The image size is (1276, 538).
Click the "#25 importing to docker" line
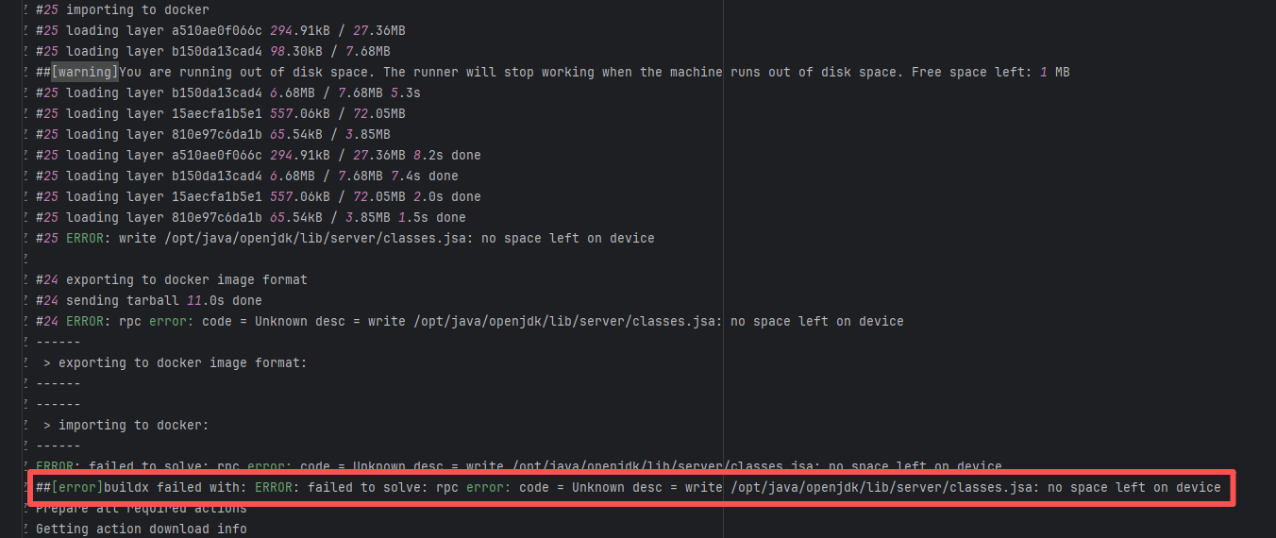click(122, 10)
